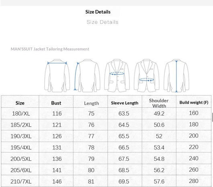Click bust value '136'
This screenshot has height=187, width=213.
(57, 159)
